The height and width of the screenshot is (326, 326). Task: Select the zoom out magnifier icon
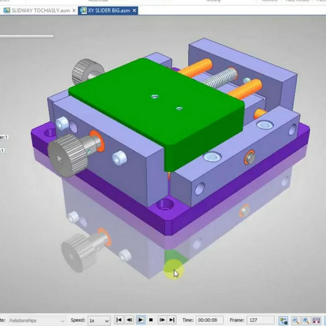pos(296,320)
